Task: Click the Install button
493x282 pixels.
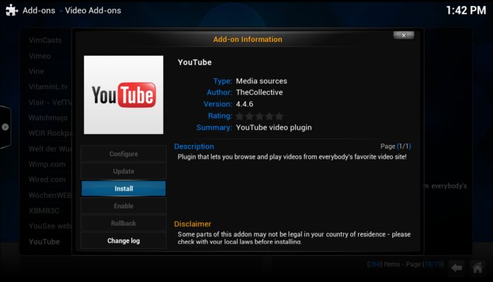Action: click(123, 188)
